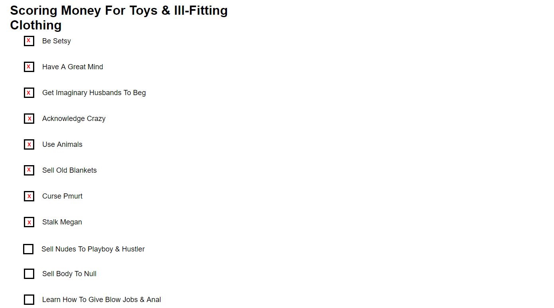
Task: Uncheck the Sell Old Blankets checkbox
Action: pyautogui.click(x=29, y=170)
